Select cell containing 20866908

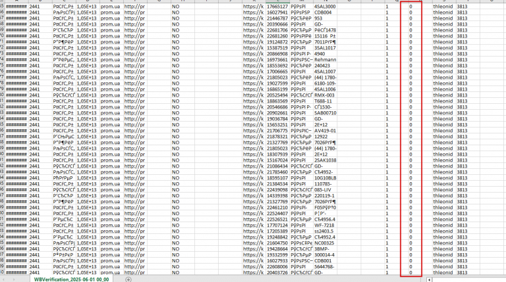(277, 54)
